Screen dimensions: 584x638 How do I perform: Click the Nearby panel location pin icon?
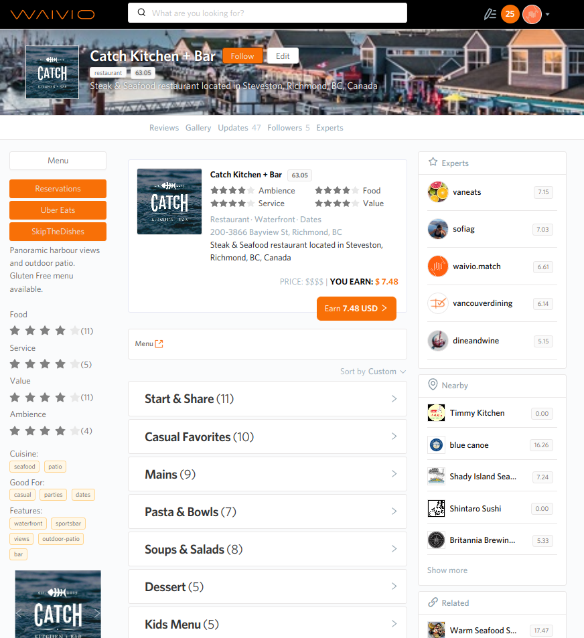click(x=433, y=384)
